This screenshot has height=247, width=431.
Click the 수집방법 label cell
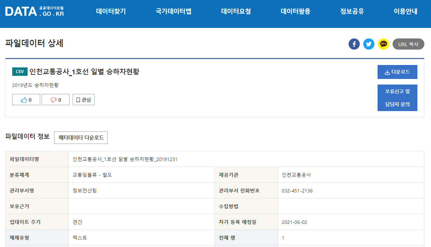pos(246,206)
